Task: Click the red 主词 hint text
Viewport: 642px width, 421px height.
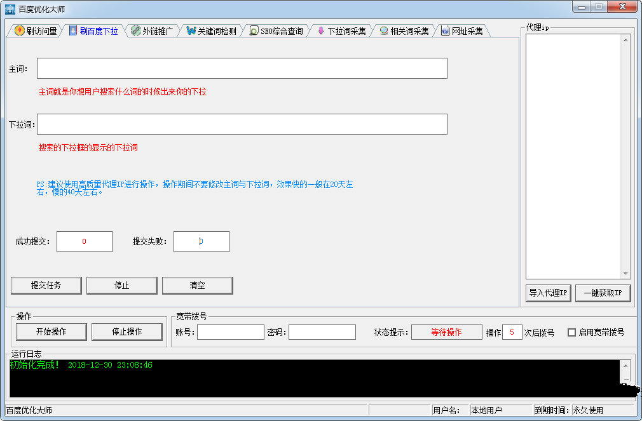Action: click(x=123, y=91)
